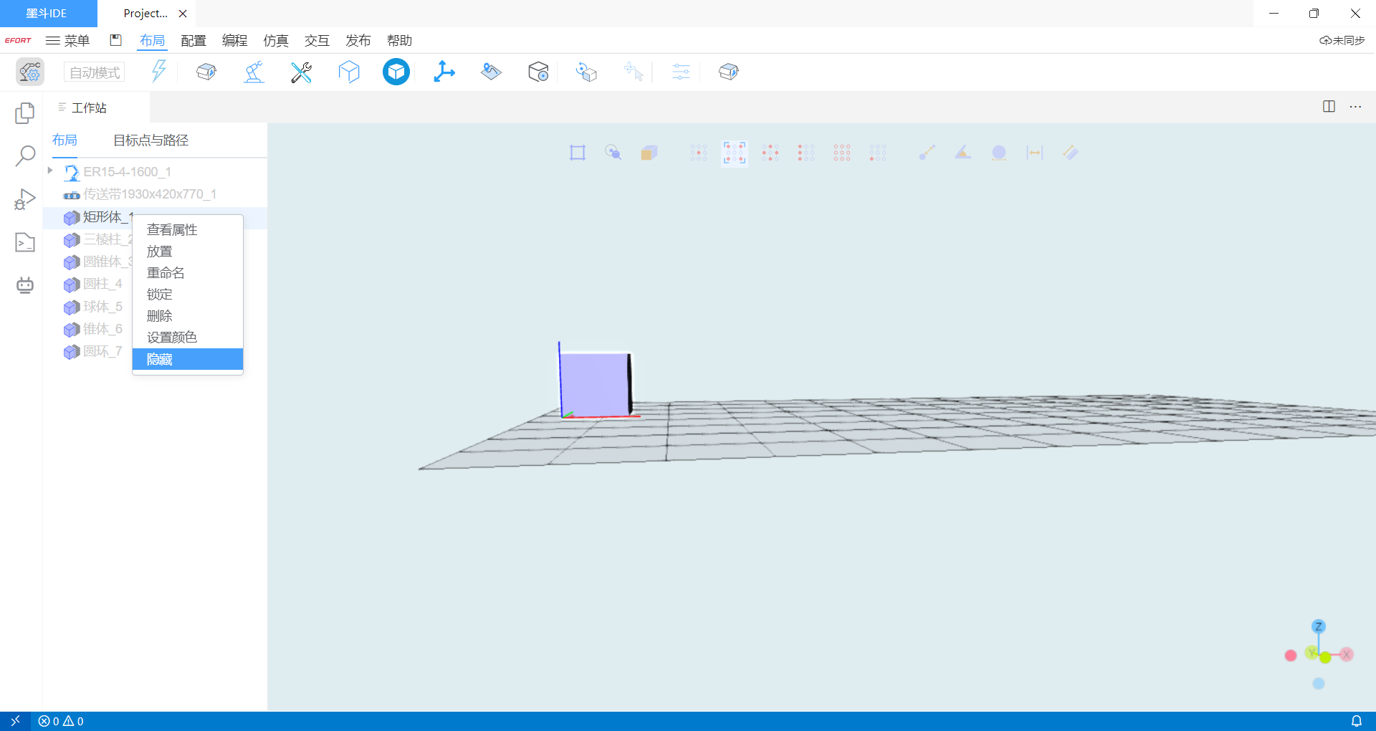Open the 菜单 hamburger menu
Screen dimensions: 1376x731
68,41
